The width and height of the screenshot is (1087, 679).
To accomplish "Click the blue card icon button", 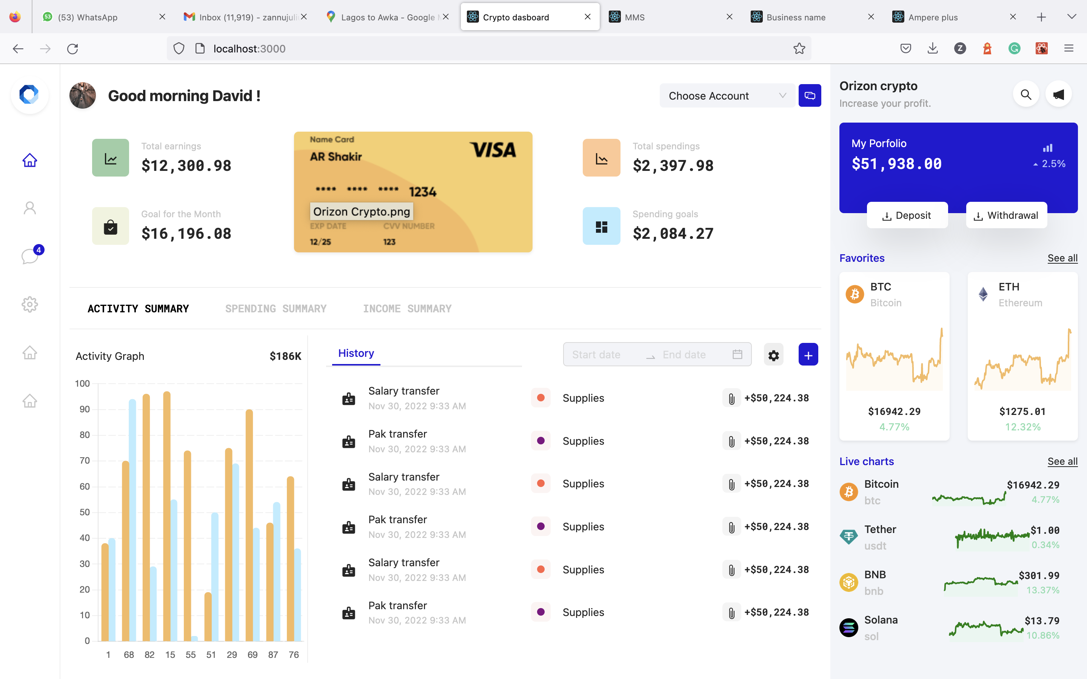I will 810,96.
